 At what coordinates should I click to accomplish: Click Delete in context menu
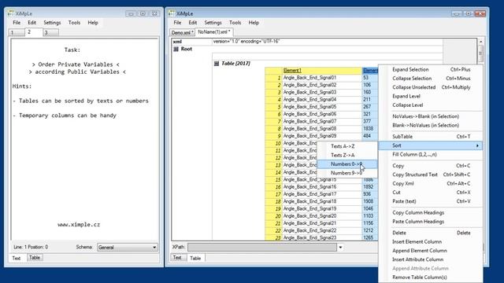click(431, 233)
